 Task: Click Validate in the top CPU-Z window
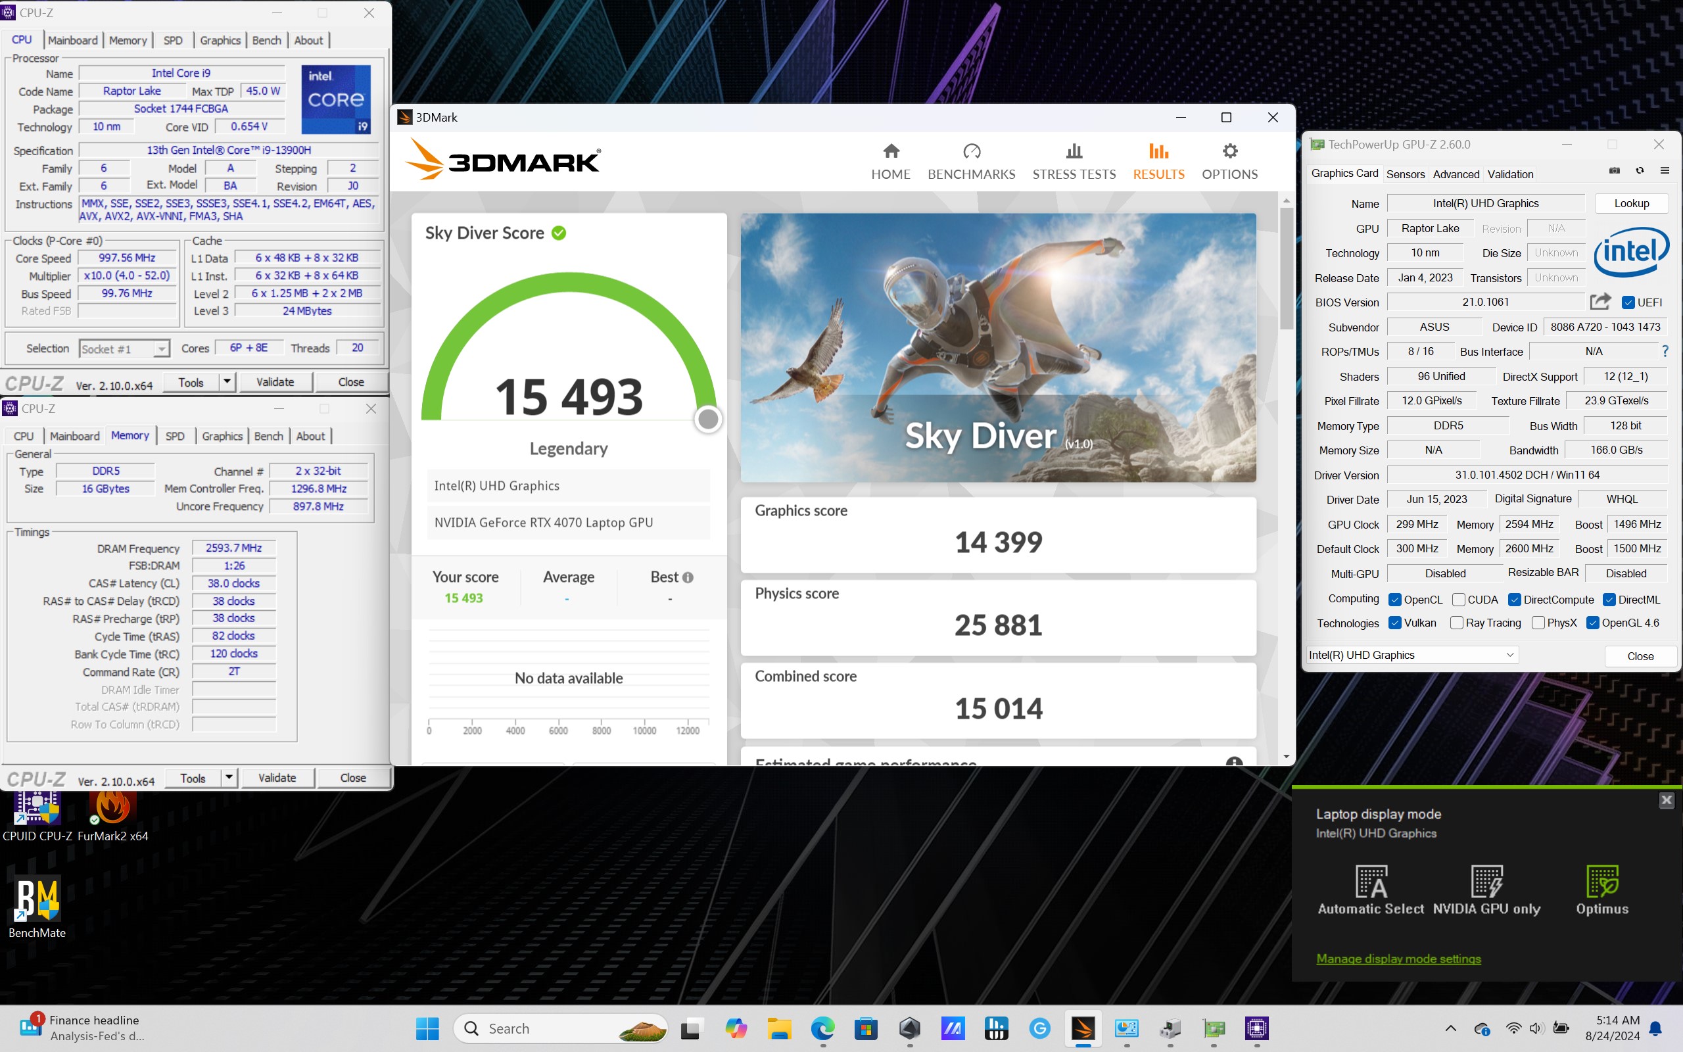click(275, 382)
